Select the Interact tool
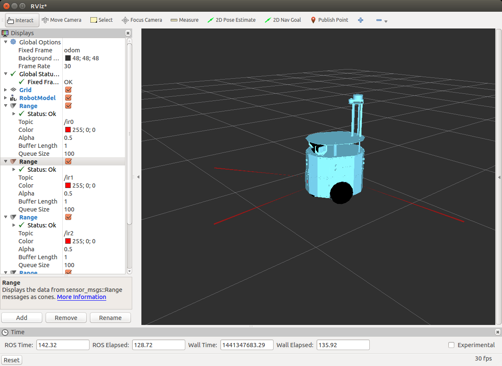The height and width of the screenshot is (366, 502). coord(22,20)
